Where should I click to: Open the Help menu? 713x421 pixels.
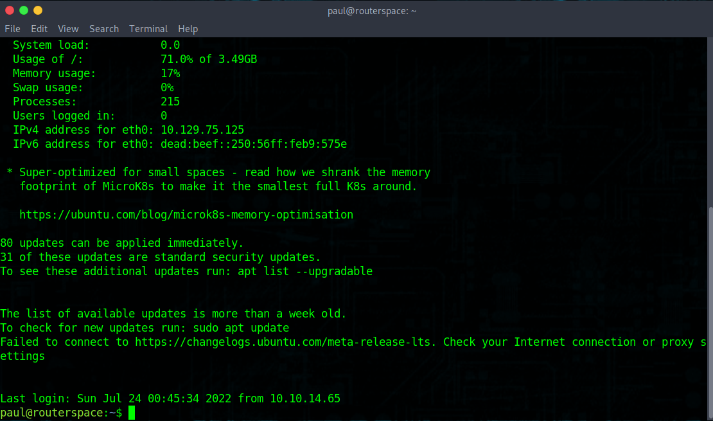(188, 28)
